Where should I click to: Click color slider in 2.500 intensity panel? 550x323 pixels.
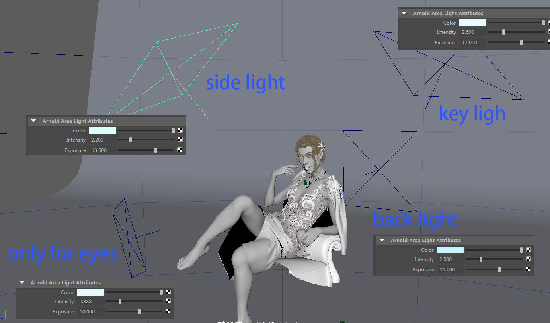[494, 250]
